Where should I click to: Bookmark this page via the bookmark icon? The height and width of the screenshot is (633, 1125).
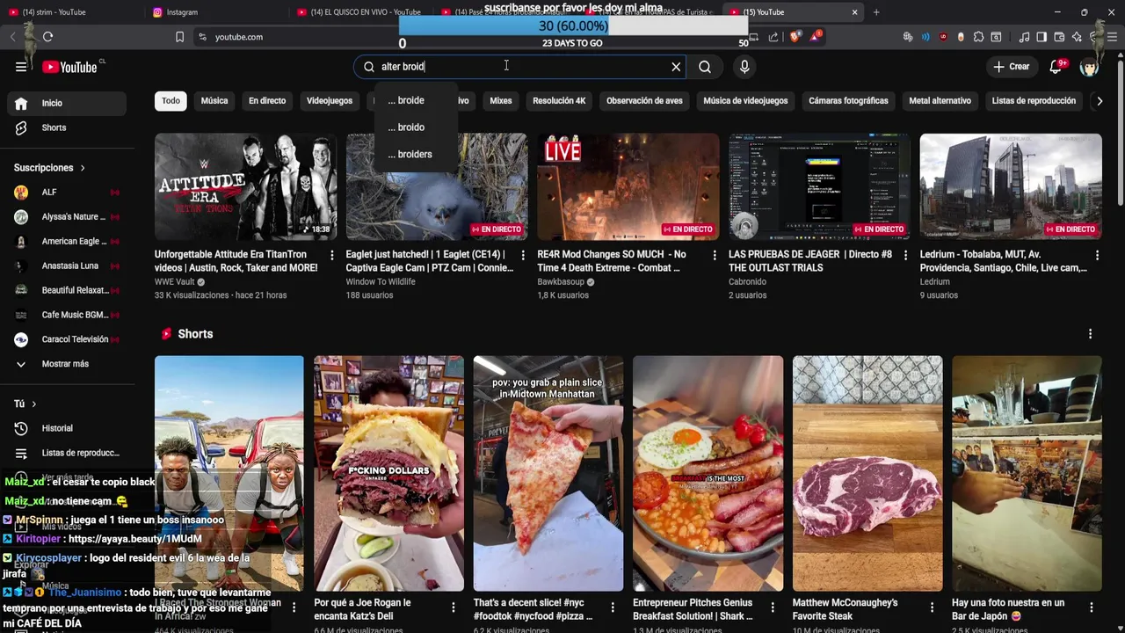179,37
